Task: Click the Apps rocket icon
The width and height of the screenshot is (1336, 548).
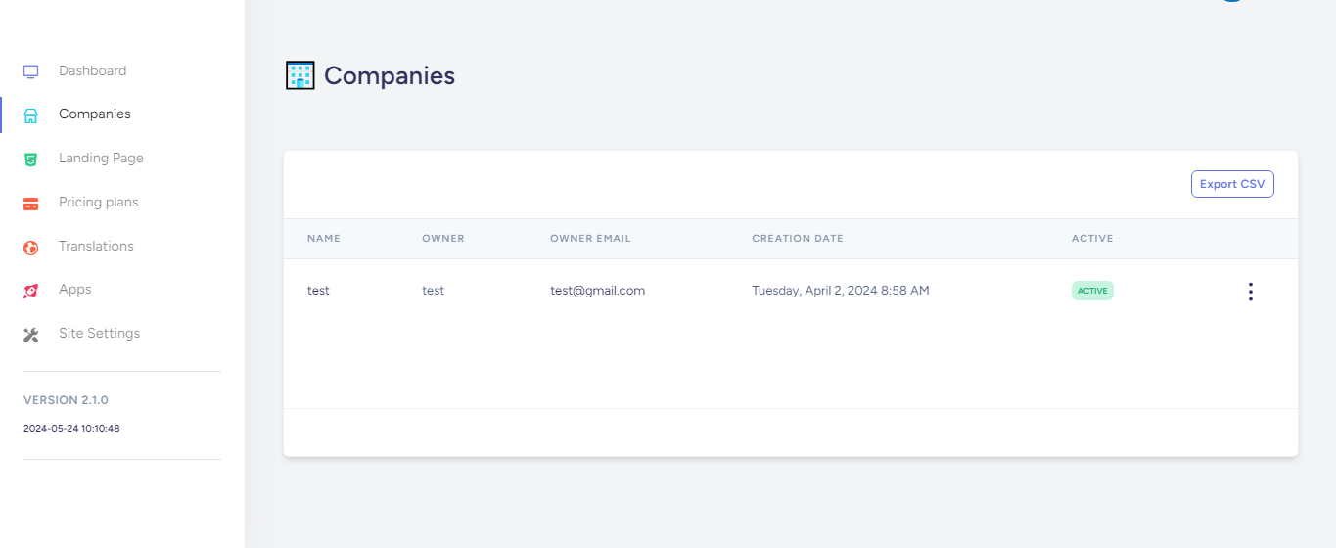Action: click(x=30, y=291)
